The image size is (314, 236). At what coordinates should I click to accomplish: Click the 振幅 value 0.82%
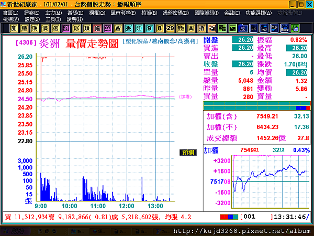click(x=299, y=40)
